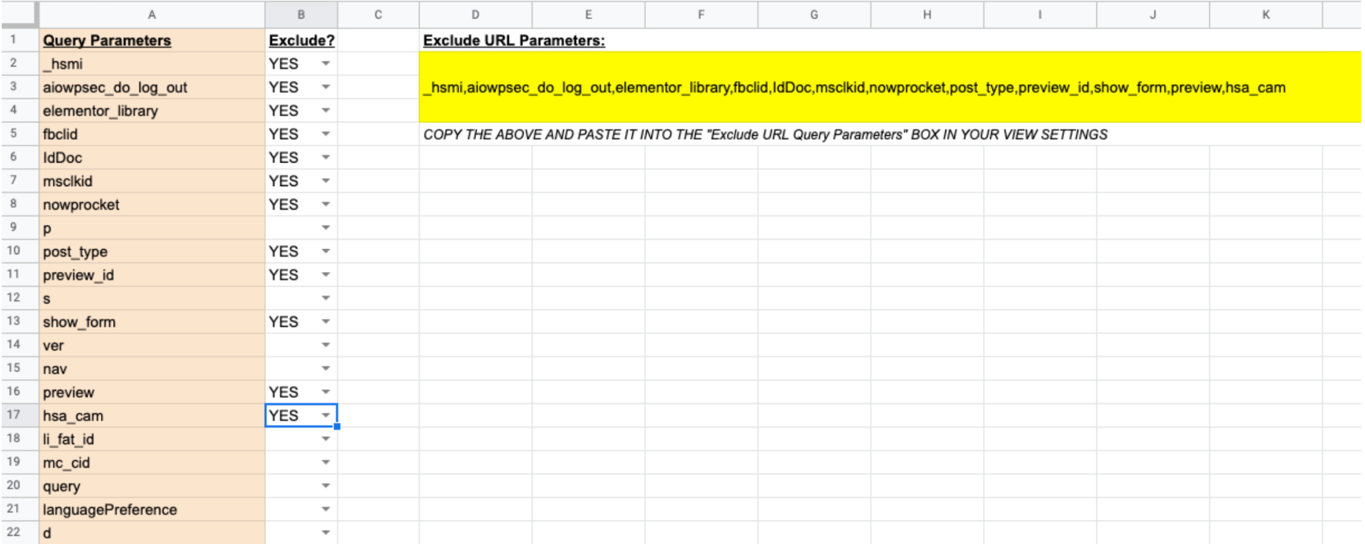Select the mc_cid cell
This screenshot has height=544, width=1365.
152,462
